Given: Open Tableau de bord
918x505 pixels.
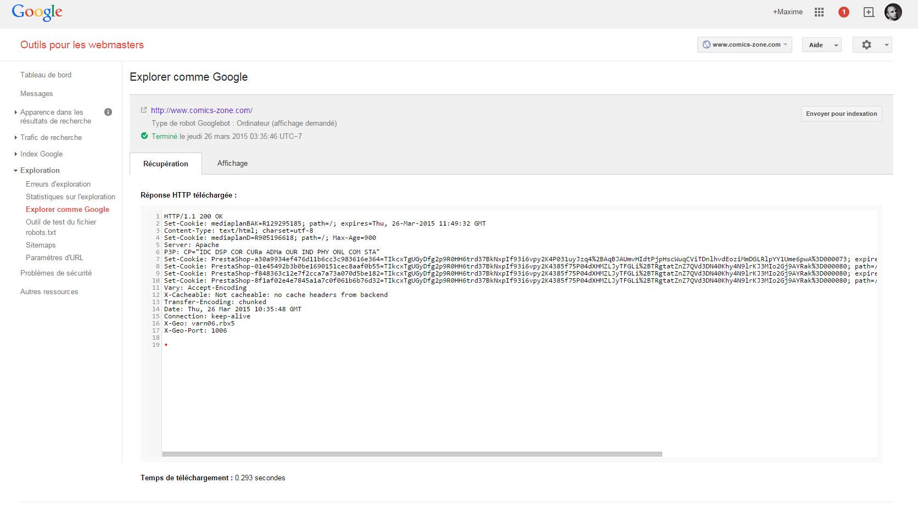Looking at the screenshot, I should pos(46,75).
